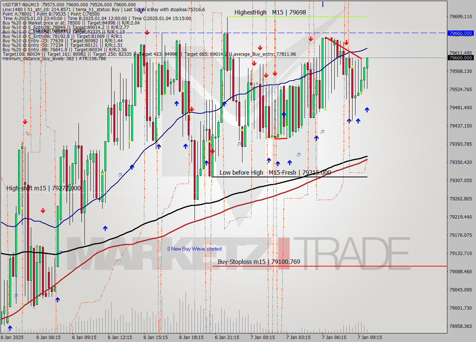
Task: Click price axis label 79045.095
Action: [461, 290]
